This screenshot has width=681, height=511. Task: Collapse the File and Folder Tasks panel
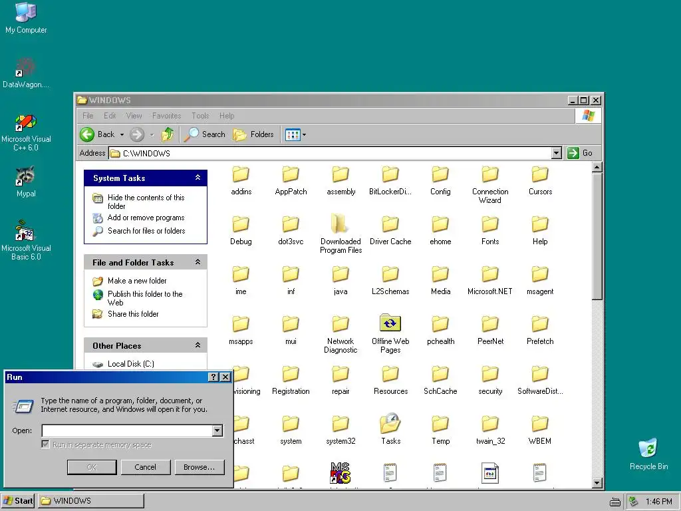point(198,262)
